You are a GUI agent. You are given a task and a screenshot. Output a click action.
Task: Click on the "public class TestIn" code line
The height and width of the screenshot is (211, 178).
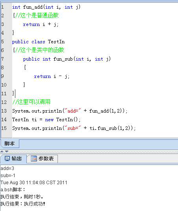tap(38, 42)
